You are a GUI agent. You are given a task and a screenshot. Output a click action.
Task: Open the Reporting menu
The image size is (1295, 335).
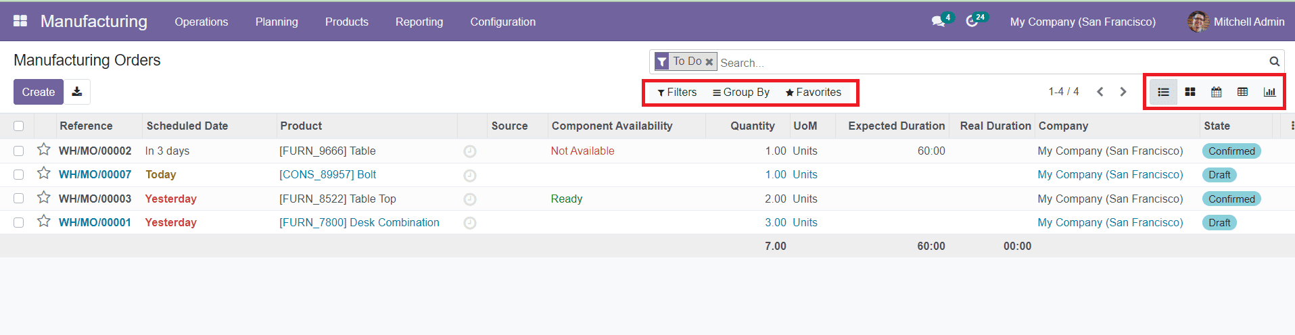coord(419,22)
